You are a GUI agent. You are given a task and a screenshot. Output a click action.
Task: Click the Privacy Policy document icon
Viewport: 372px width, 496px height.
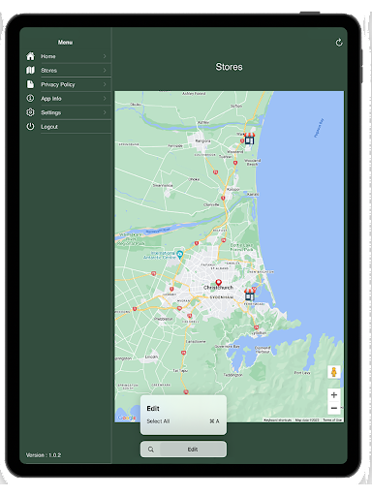[30, 84]
